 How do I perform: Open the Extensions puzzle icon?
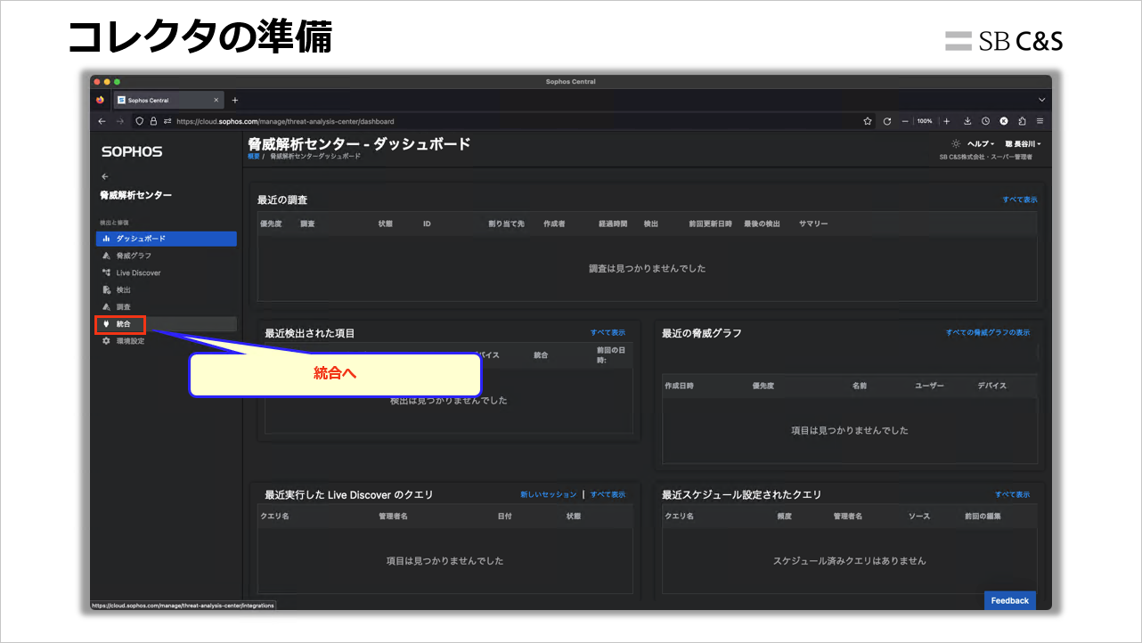(1022, 121)
